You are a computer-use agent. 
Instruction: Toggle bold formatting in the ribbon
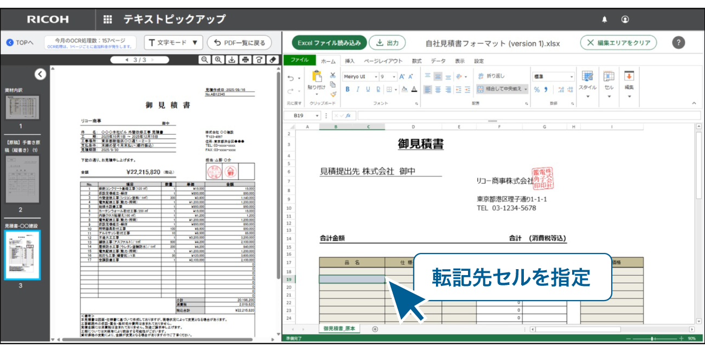pyautogui.click(x=347, y=89)
